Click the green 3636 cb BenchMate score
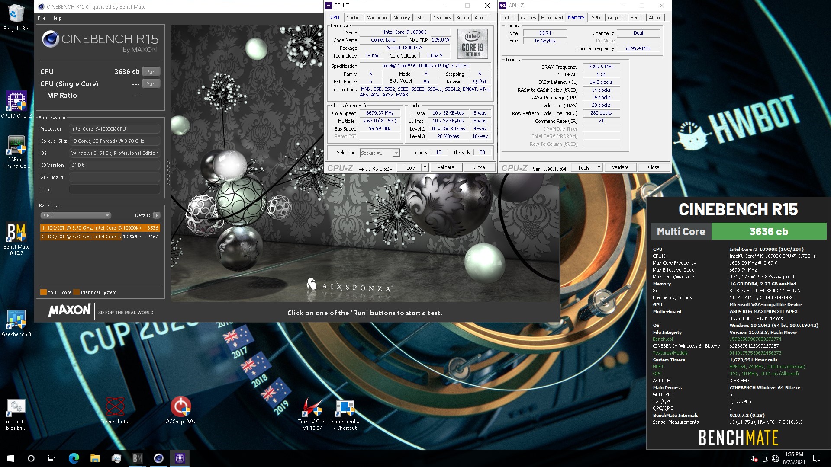 [769, 231]
